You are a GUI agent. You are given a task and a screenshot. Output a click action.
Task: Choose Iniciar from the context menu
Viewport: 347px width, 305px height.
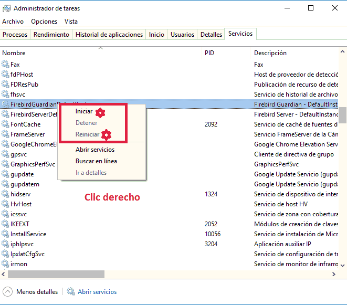tap(83, 111)
